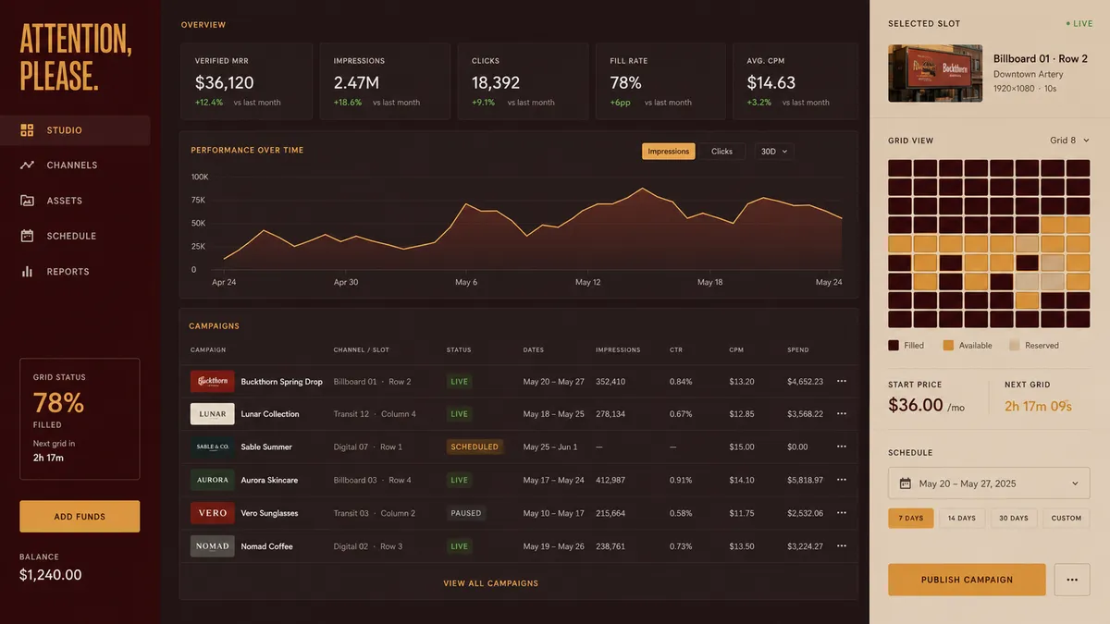
Task: Go to the Schedule section
Action: [x=75, y=236]
